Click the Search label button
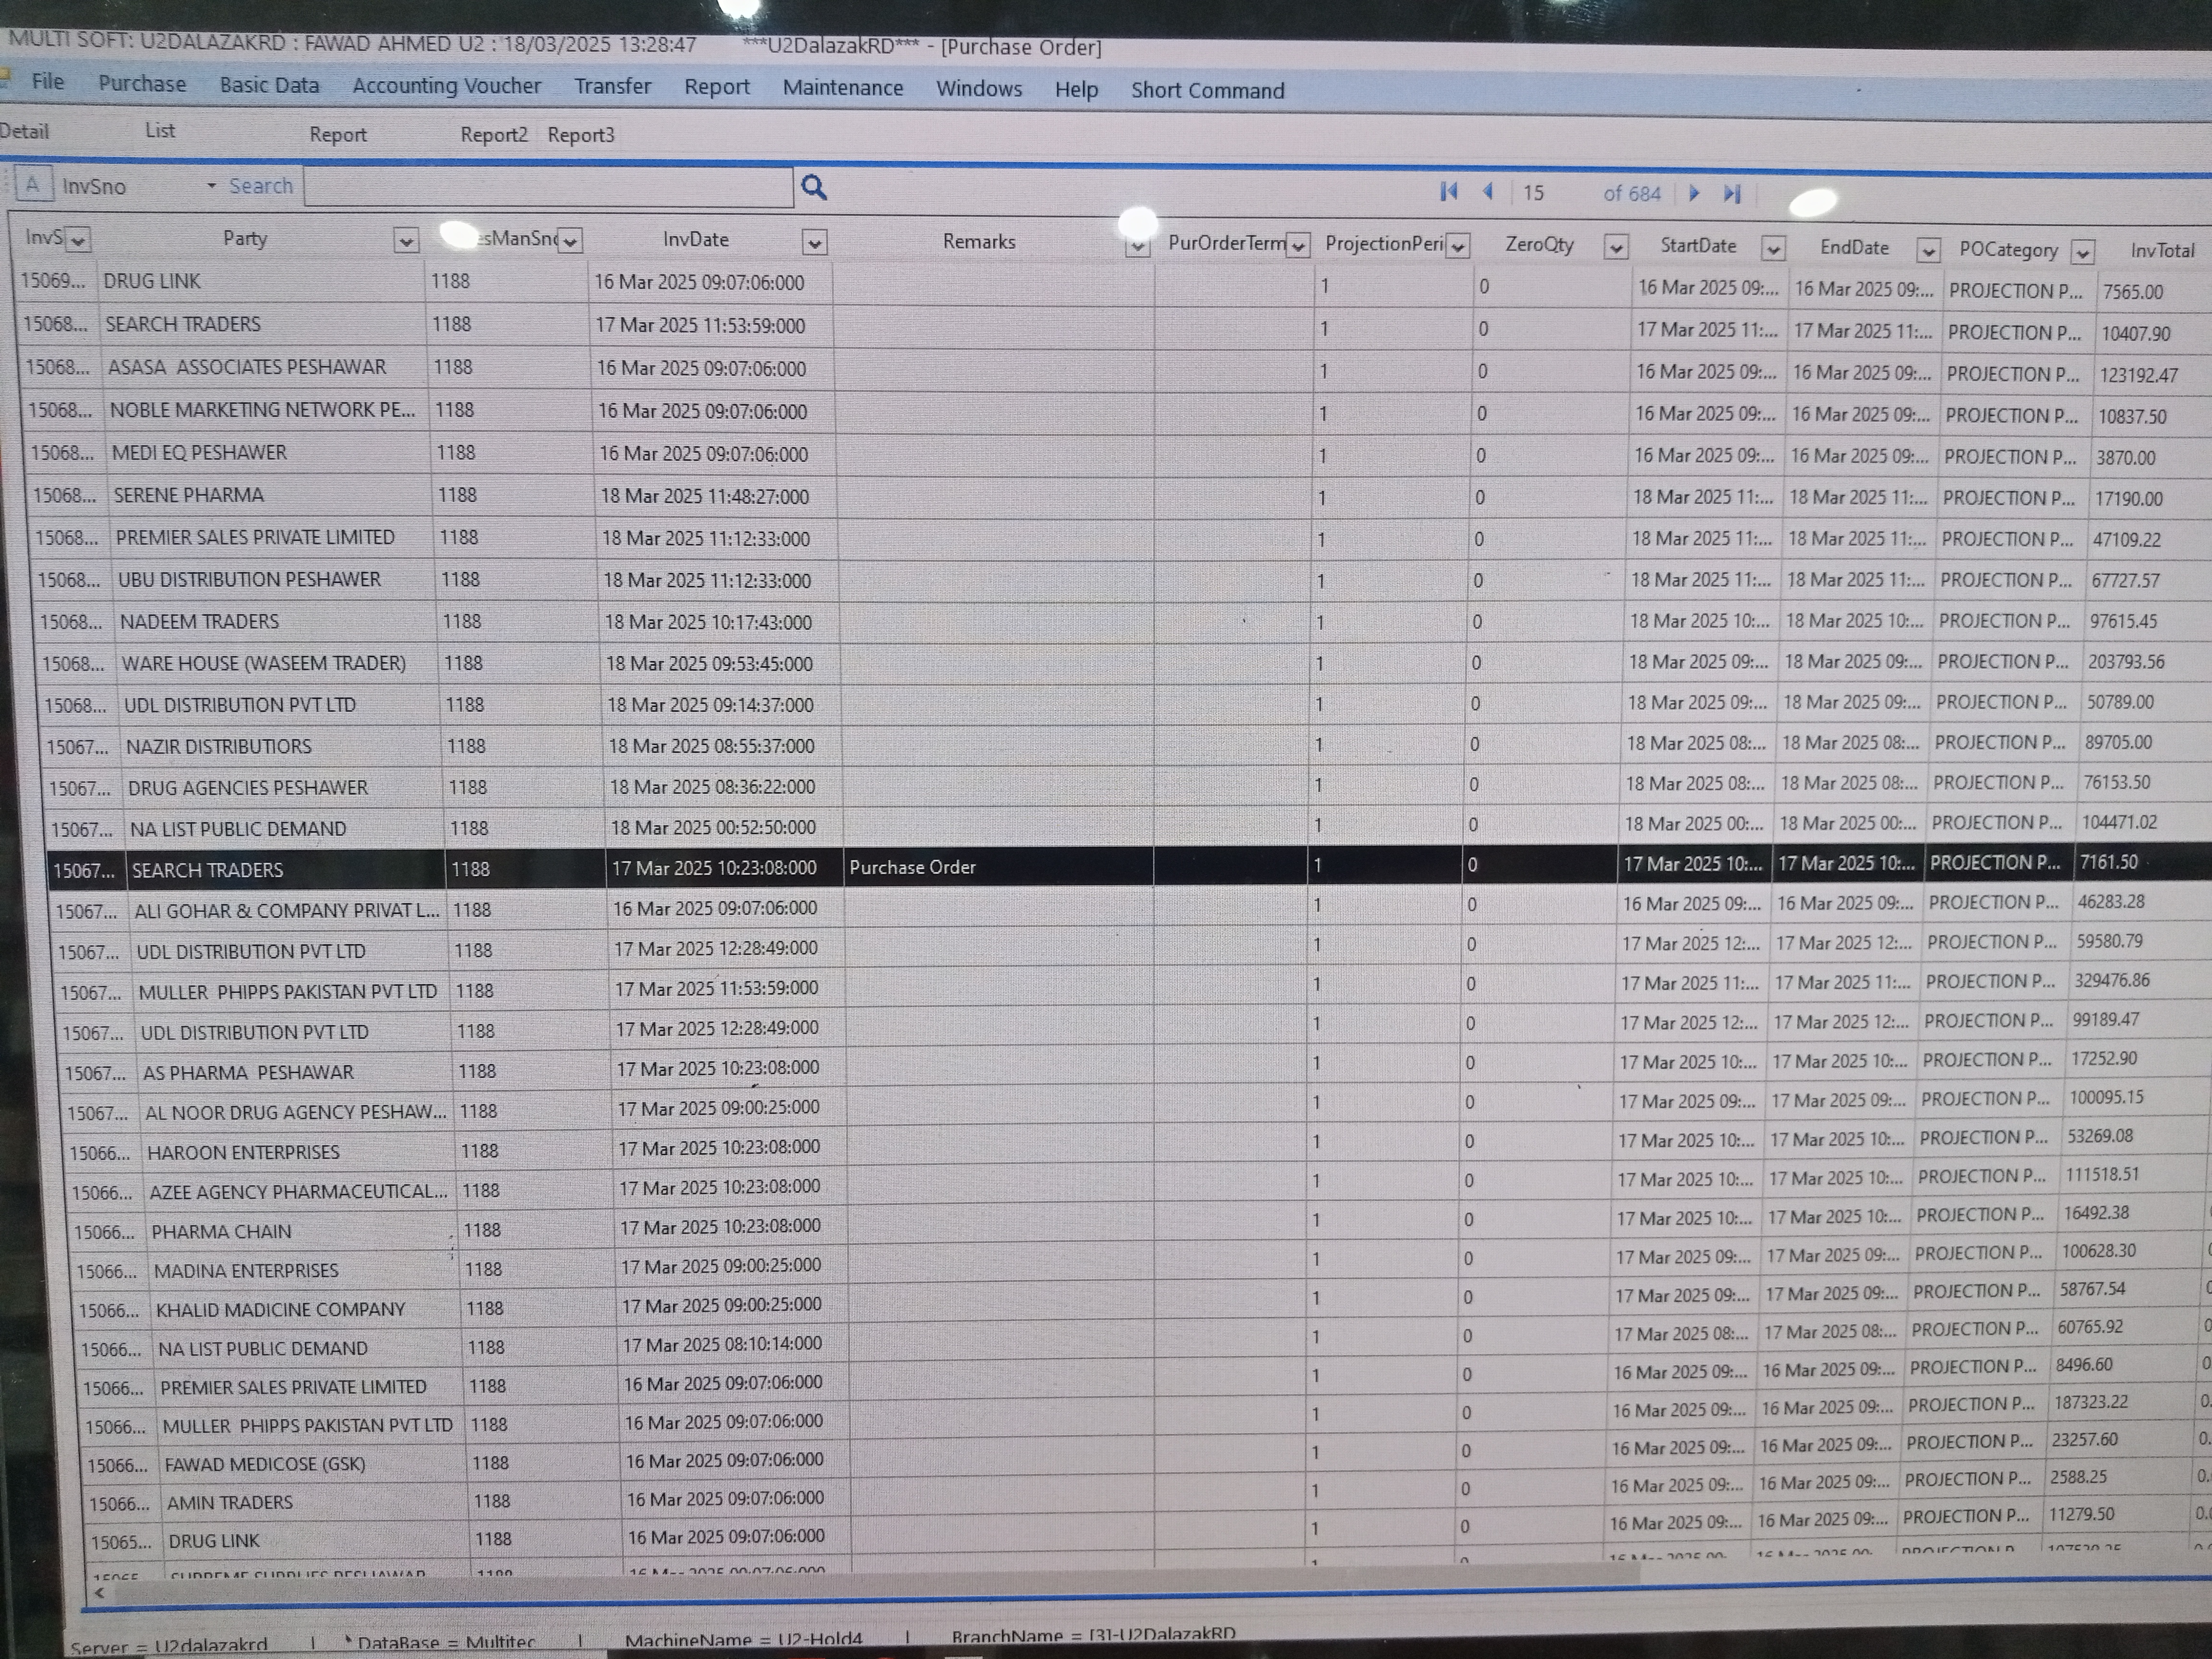 pos(261,186)
